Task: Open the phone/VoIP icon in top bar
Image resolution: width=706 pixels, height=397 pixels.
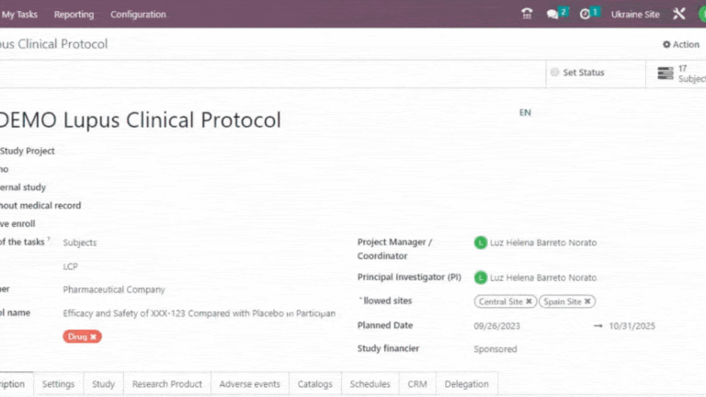Action: click(527, 14)
